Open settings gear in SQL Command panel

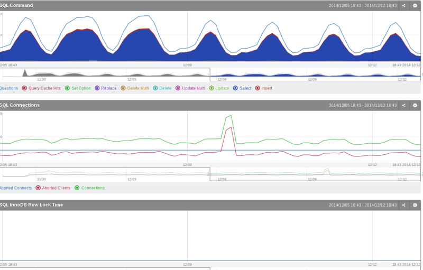(415, 5)
